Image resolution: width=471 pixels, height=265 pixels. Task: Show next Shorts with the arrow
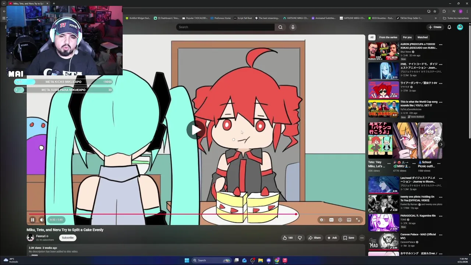click(441, 144)
